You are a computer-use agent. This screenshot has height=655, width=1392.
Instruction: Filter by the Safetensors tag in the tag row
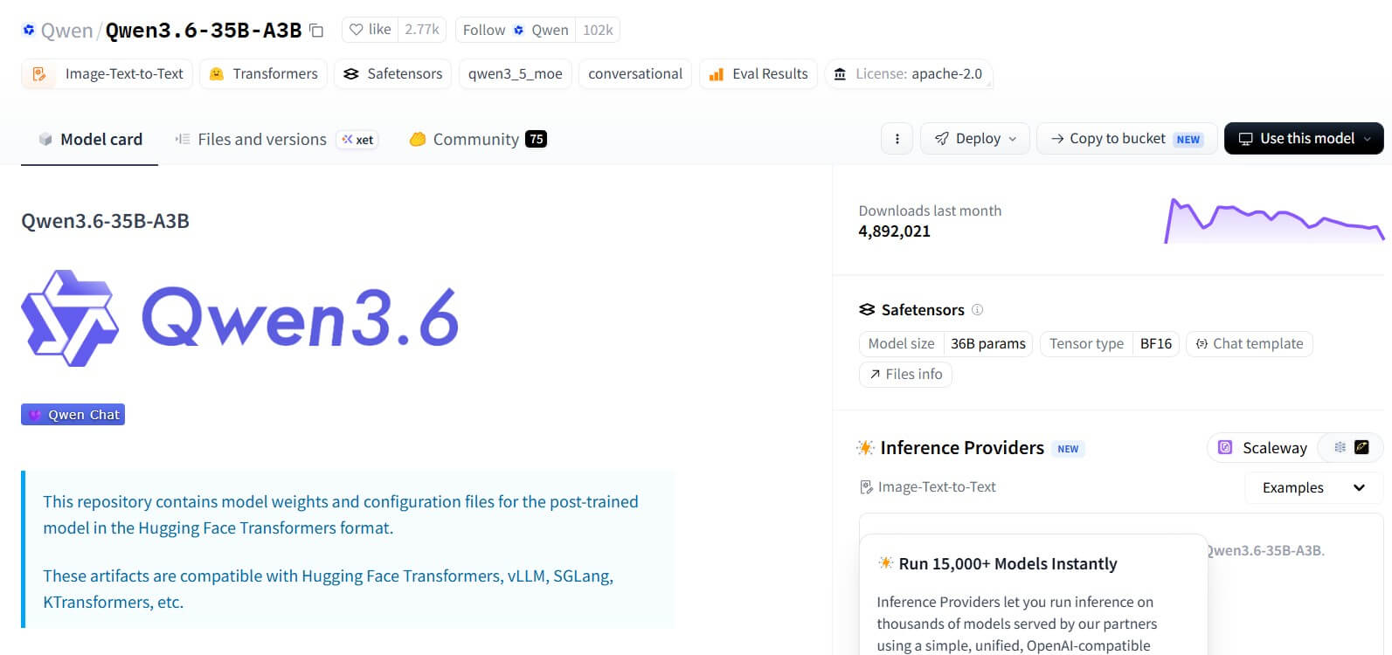click(392, 73)
